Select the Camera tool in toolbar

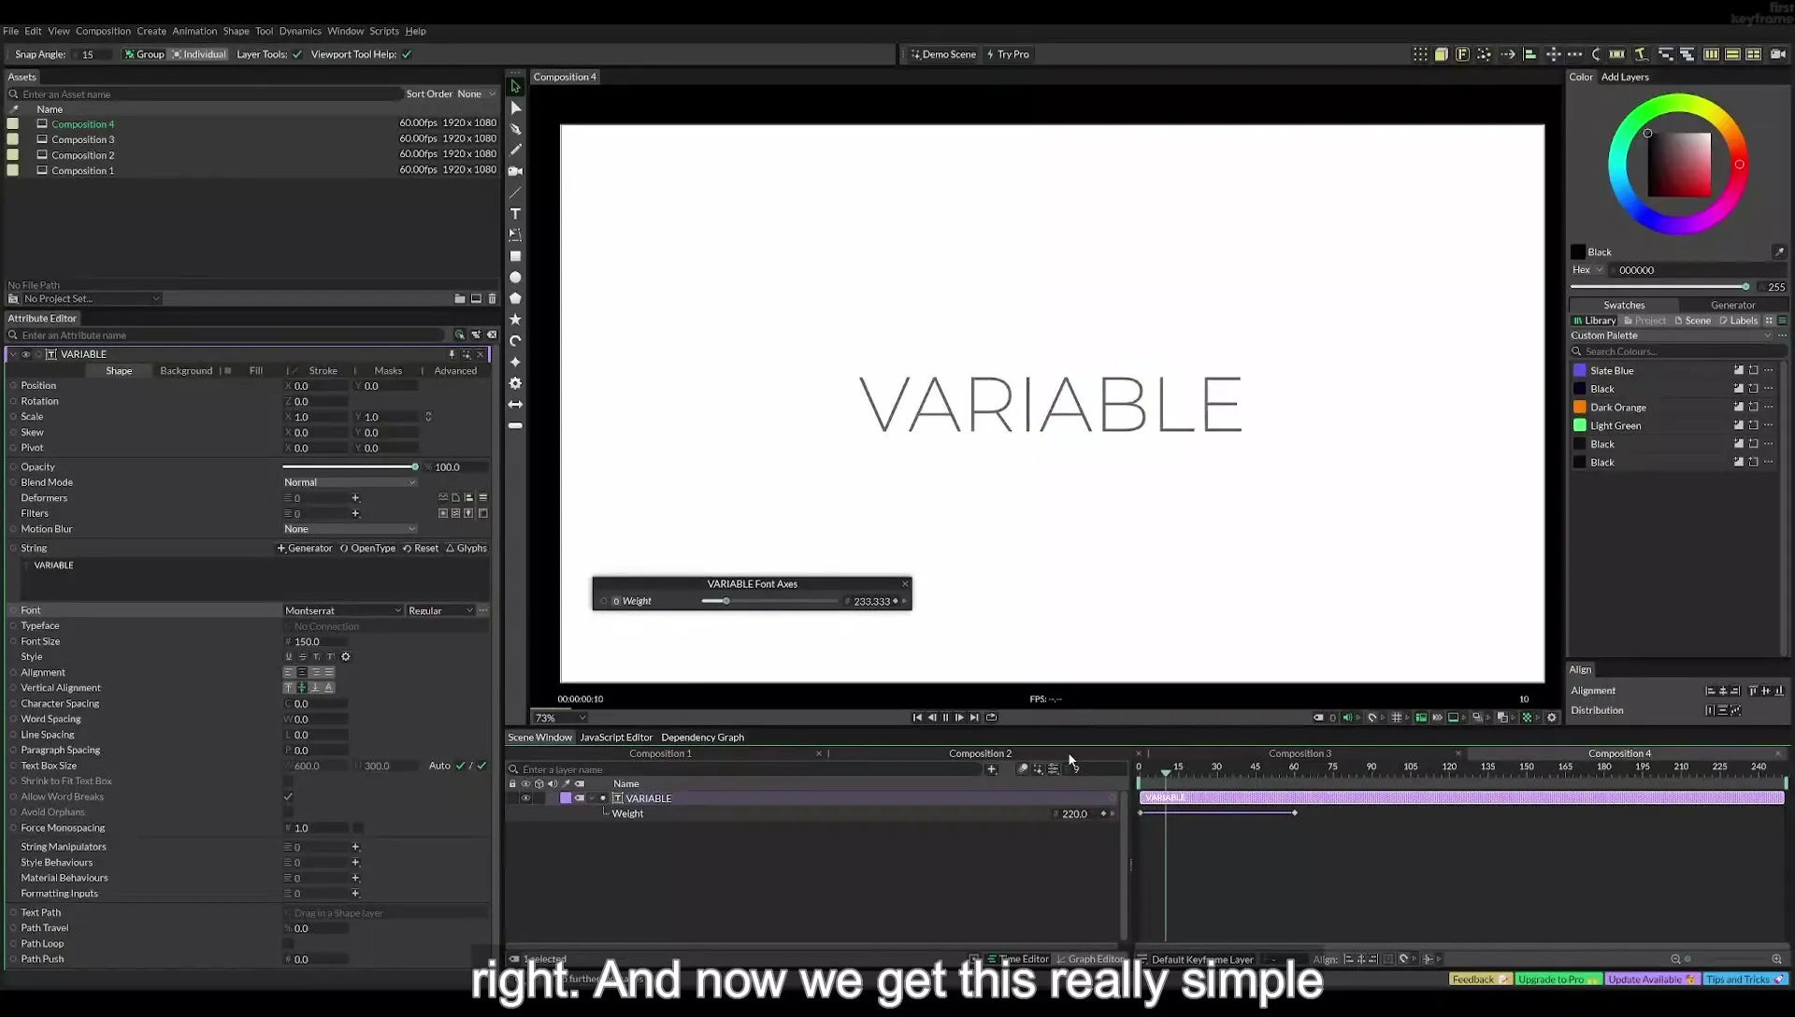[515, 171]
